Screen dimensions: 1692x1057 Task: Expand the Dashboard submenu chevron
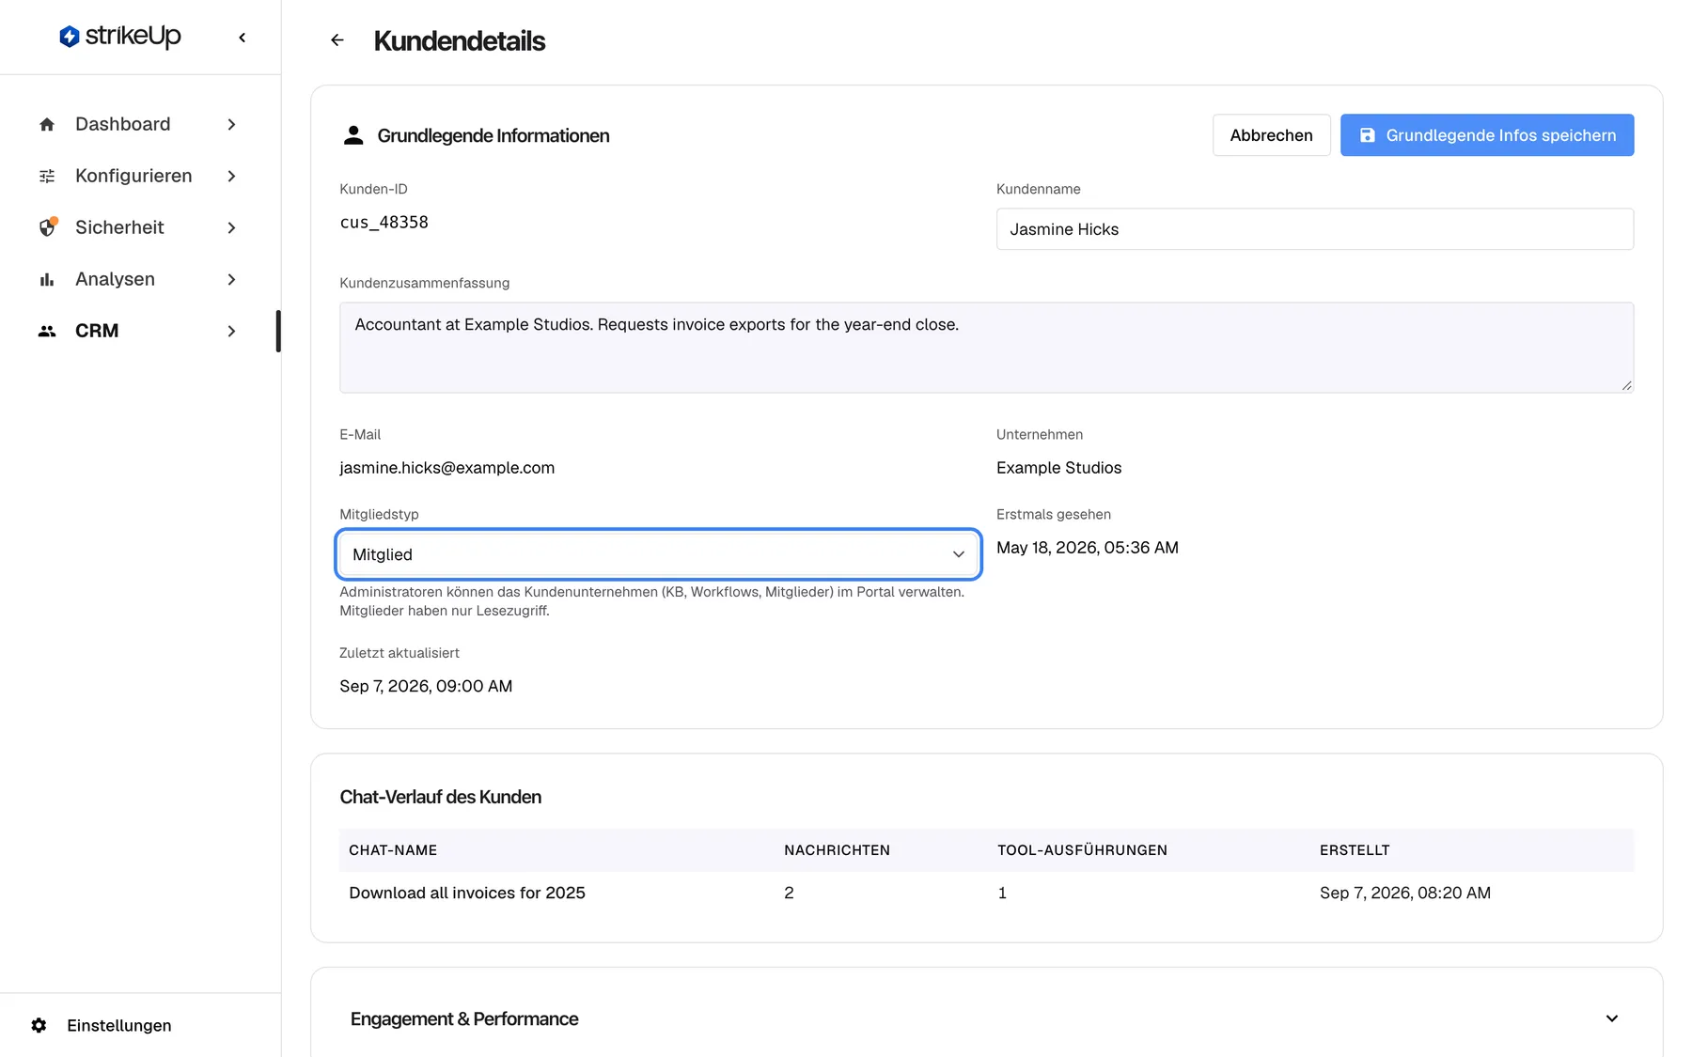click(x=231, y=124)
